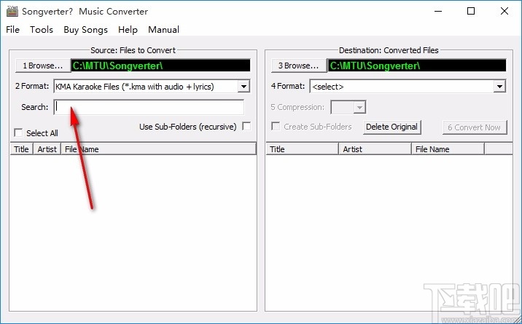This screenshot has width=522, height=324.
Task: Toggle the Create Sub-Folders checkbox
Action: [276, 126]
